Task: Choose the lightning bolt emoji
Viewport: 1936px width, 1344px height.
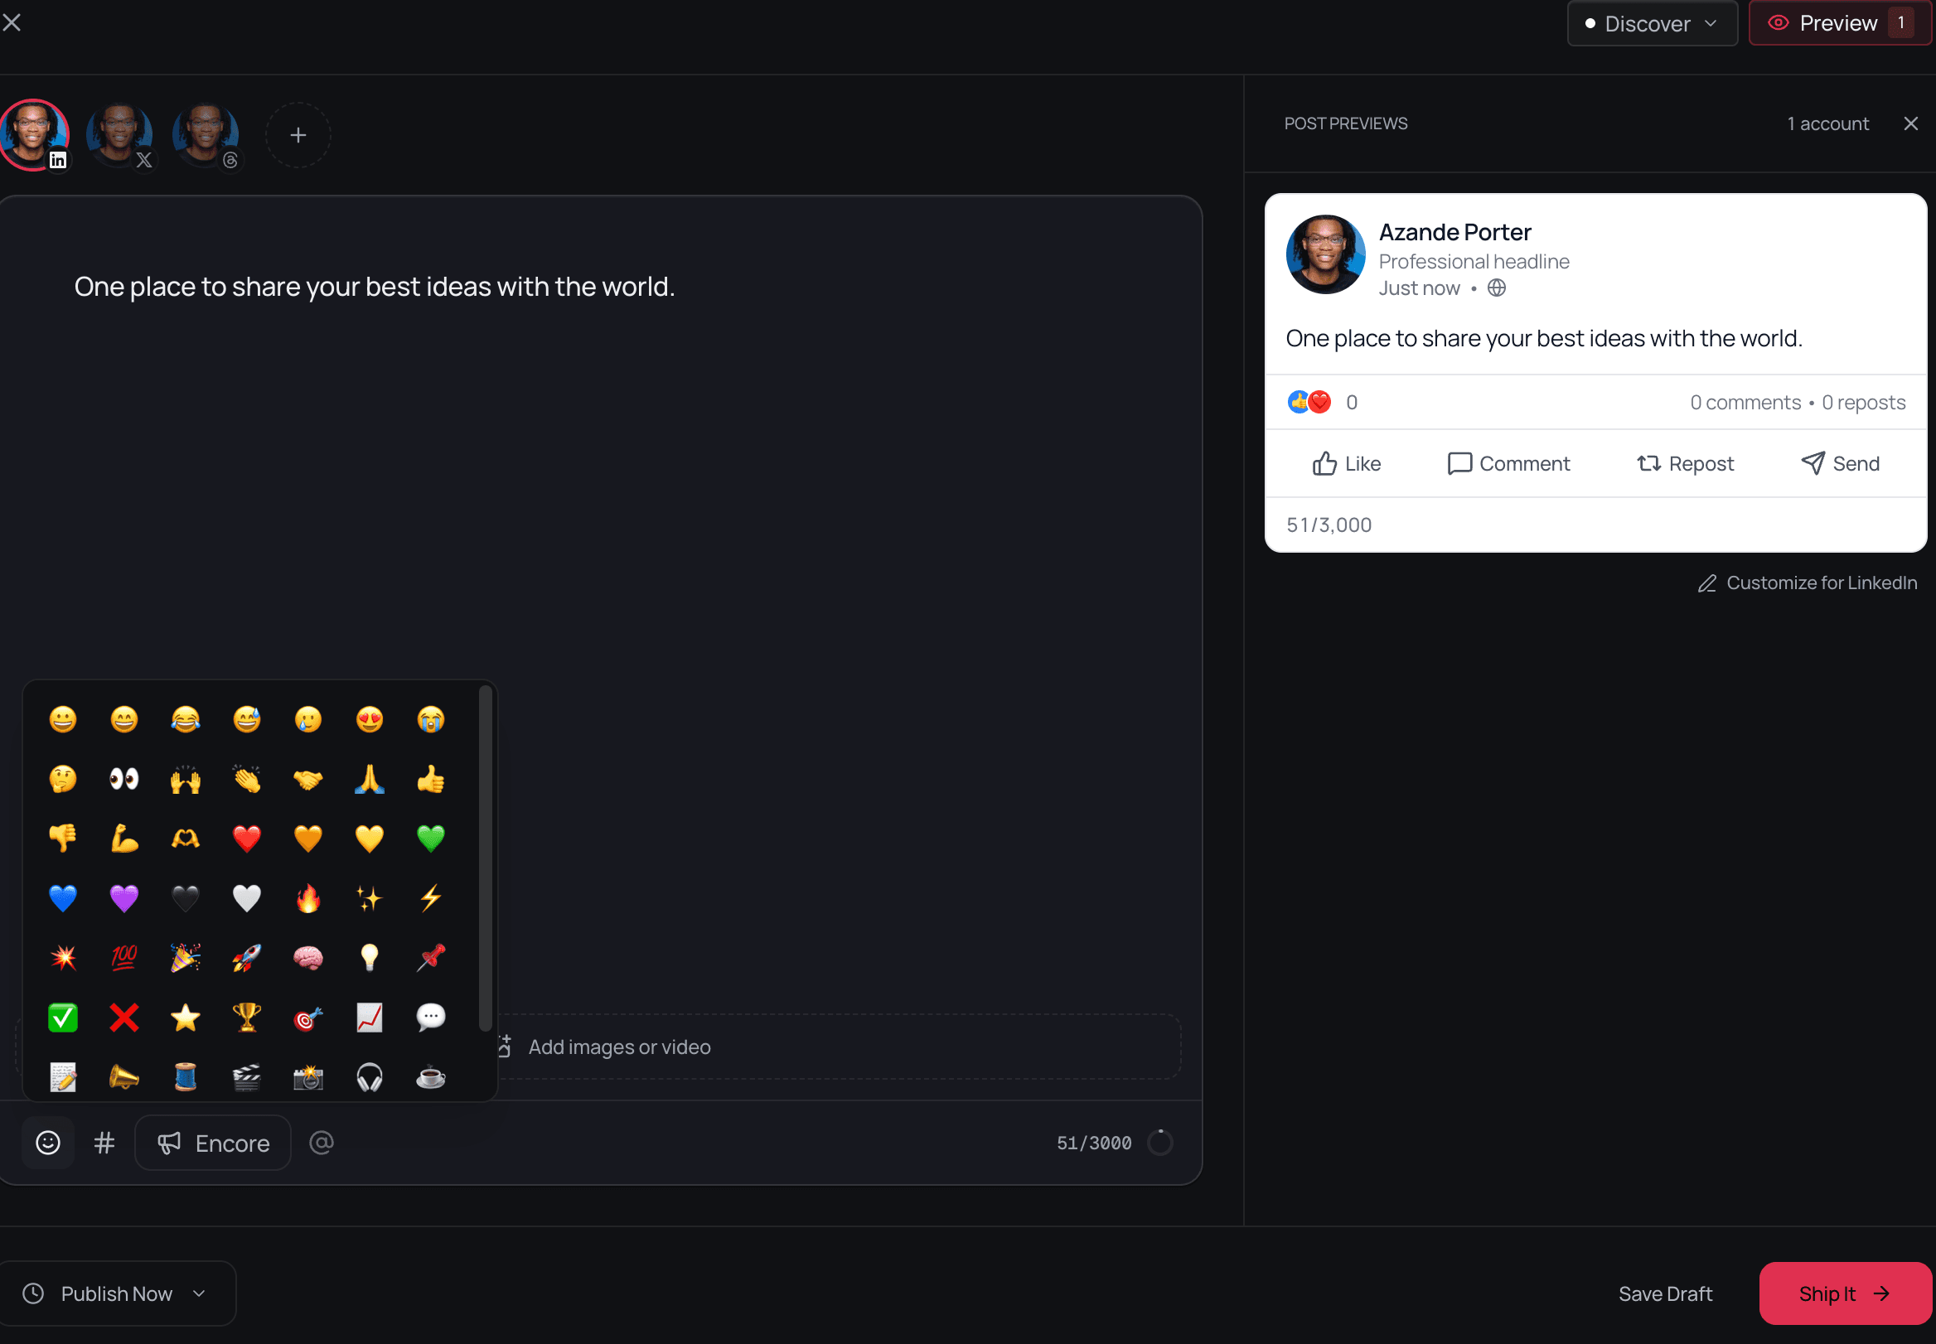Action: (431, 897)
